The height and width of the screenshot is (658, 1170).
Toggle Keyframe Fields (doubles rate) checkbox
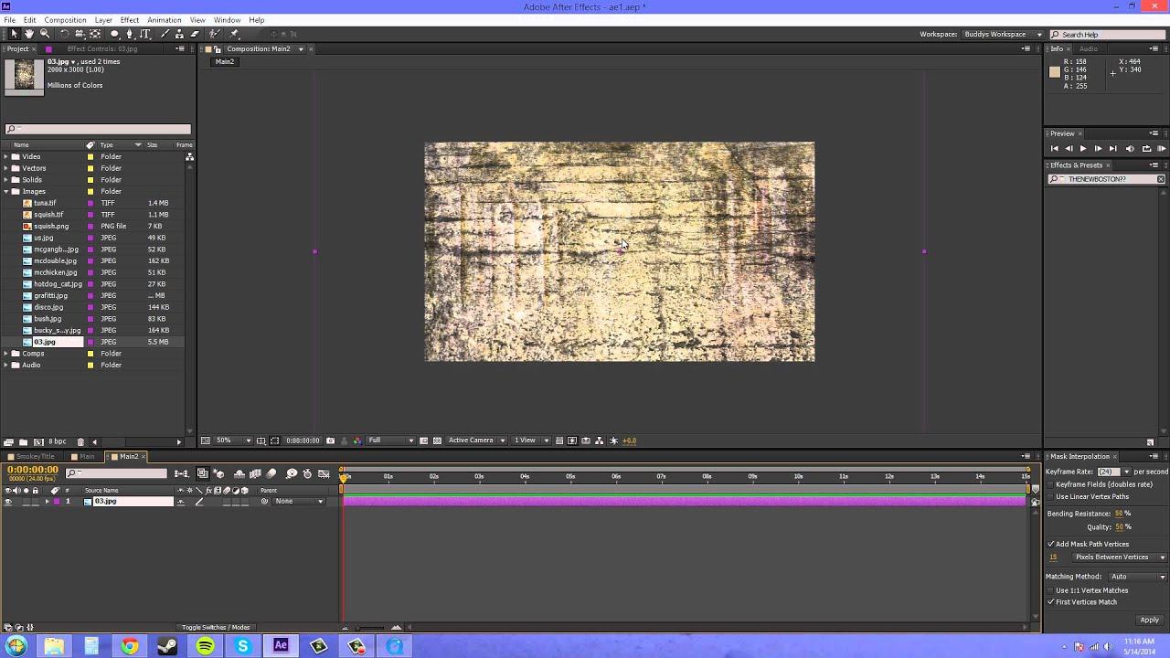pos(1050,484)
